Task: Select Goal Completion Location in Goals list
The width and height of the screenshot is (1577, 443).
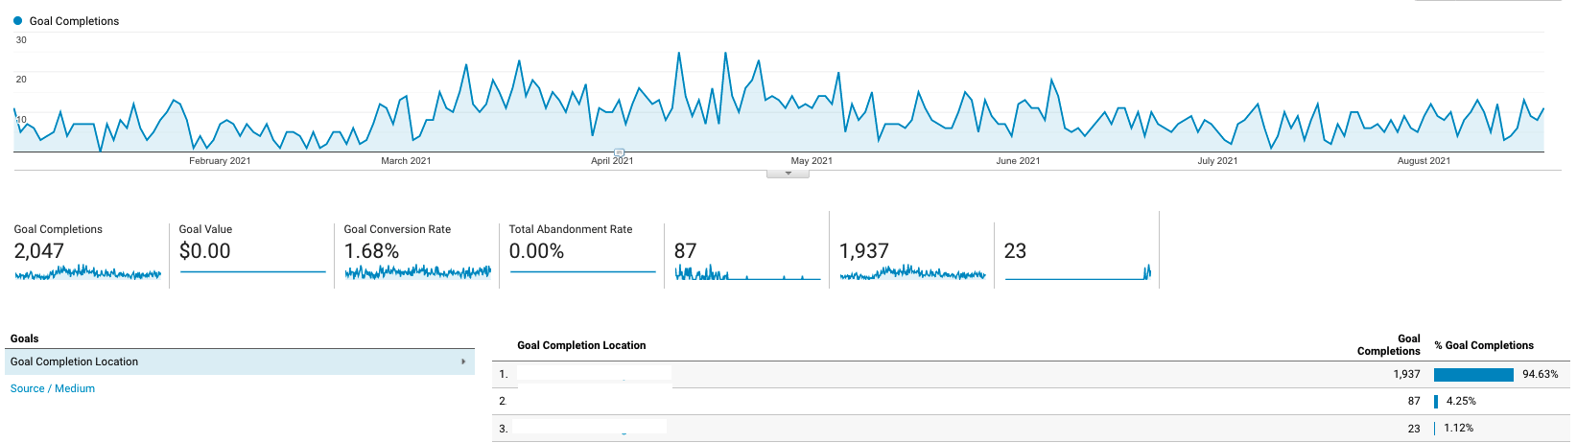Action: coord(240,361)
